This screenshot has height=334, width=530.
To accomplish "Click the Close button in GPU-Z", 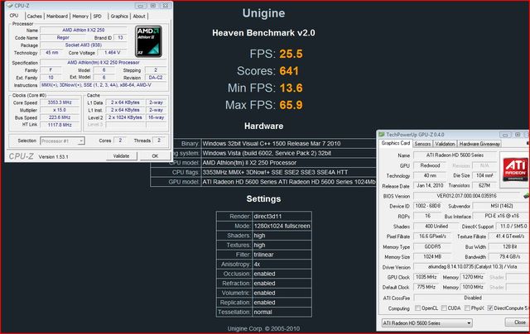I will [518, 322].
